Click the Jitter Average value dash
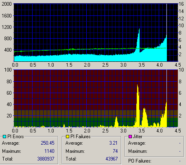Screen dimensions: 186x165 click(x=180, y=143)
